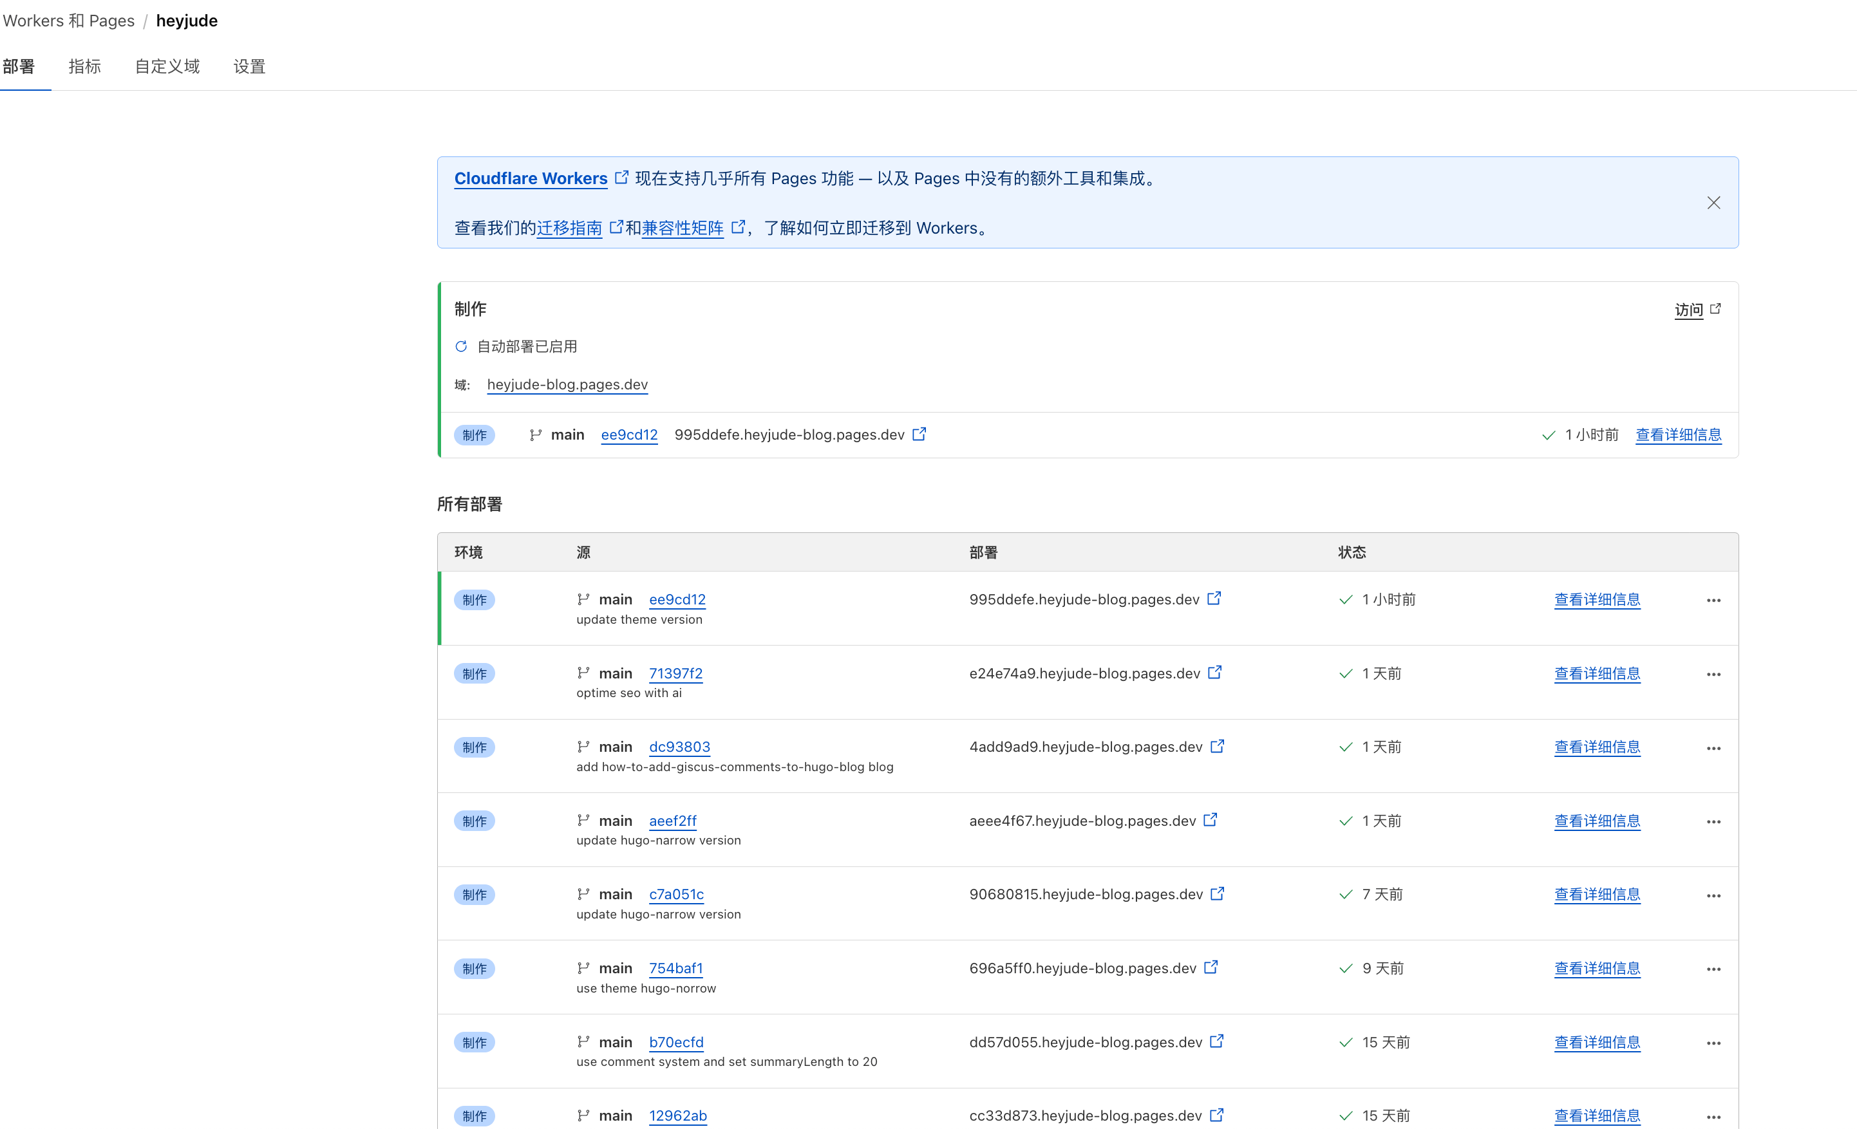The height and width of the screenshot is (1129, 1857).
Task: Open commit dc93803 link
Action: (x=679, y=747)
